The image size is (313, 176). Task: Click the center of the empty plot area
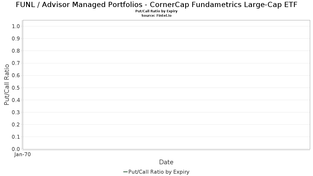[x=166, y=85]
